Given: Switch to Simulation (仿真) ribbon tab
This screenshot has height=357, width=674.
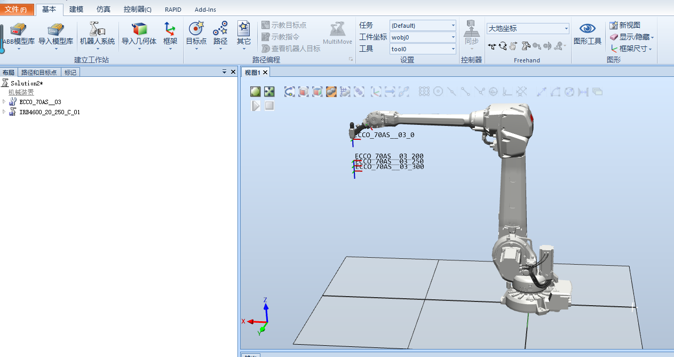Looking at the screenshot, I should pyautogui.click(x=104, y=10).
